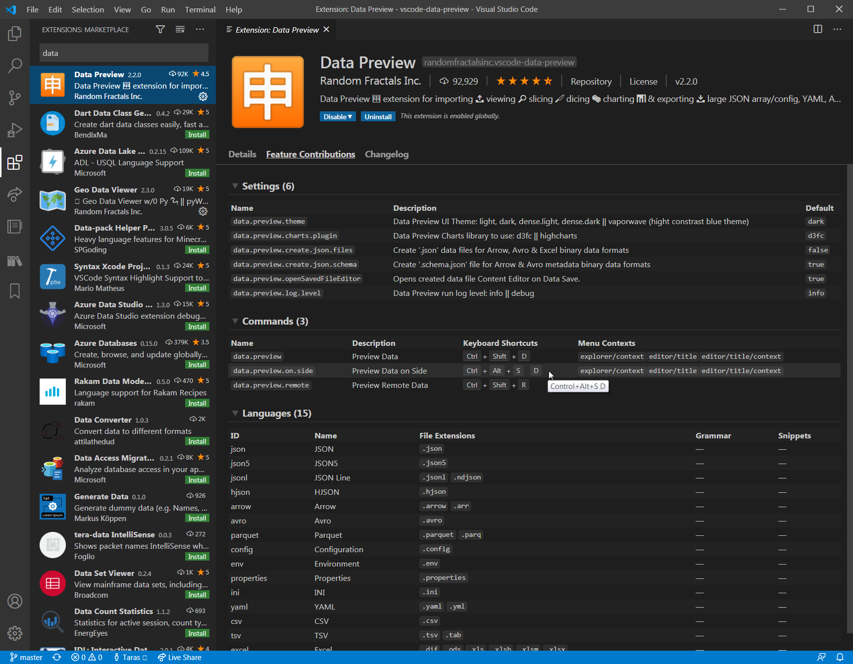
Task: Click the master branch status bar item
Action: pyautogui.click(x=26, y=658)
